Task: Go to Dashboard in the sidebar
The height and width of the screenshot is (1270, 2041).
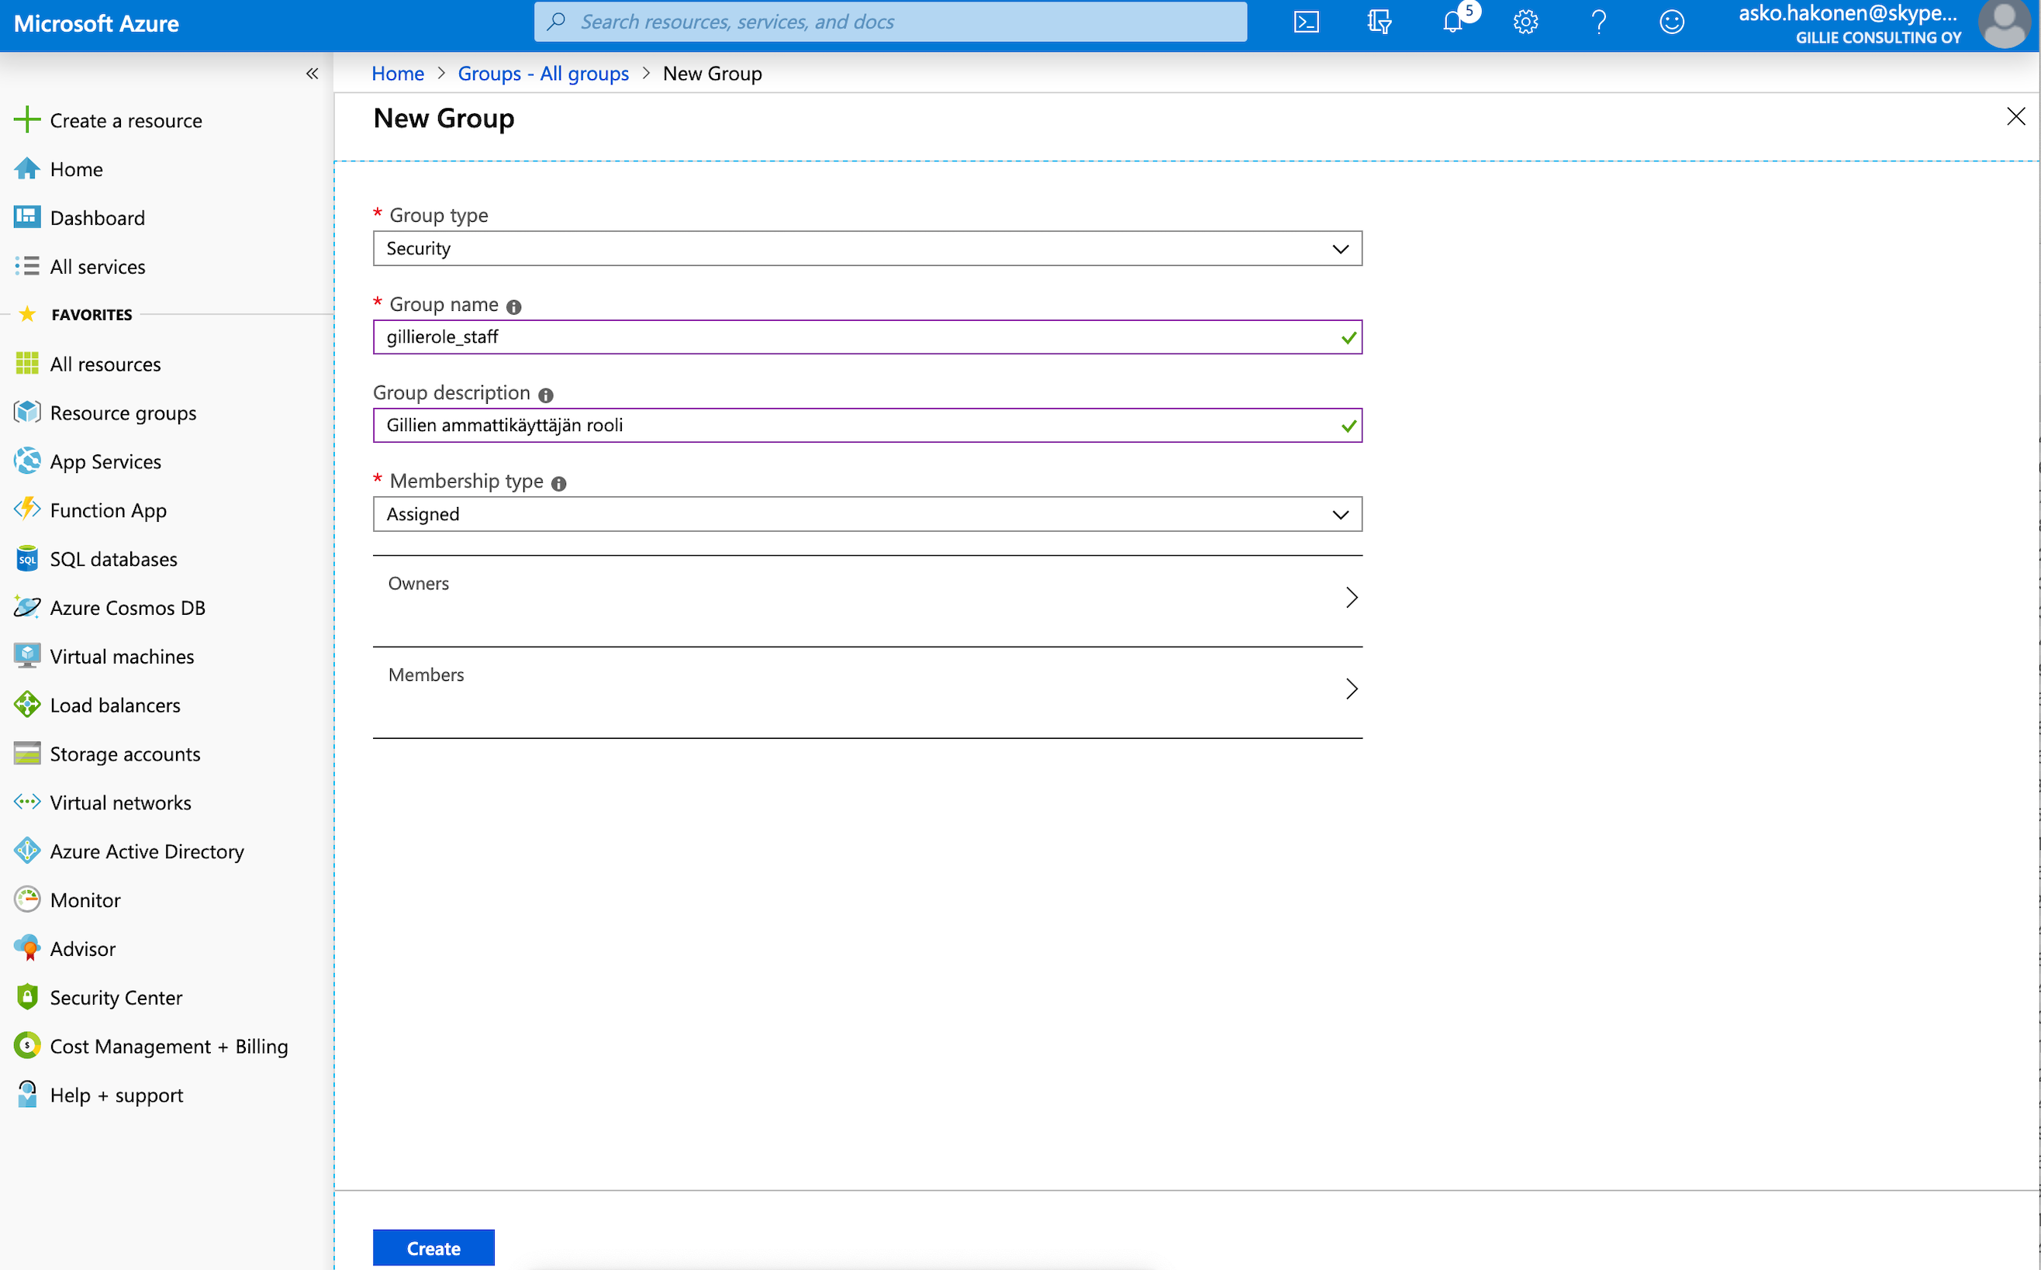Action: click(98, 218)
